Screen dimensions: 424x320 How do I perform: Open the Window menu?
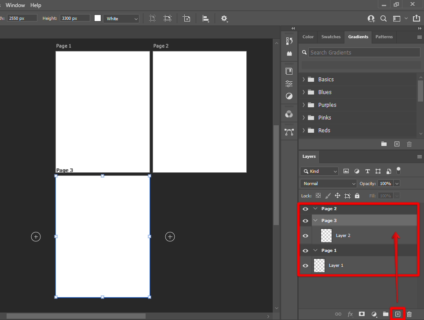tap(15, 5)
